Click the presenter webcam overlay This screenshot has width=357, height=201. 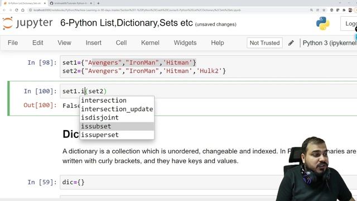pyautogui.click(x=316, y=169)
